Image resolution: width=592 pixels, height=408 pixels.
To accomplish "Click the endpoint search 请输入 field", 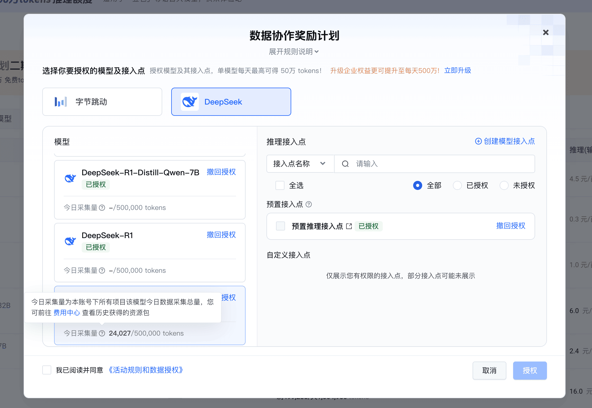I will pyautogui.click(x=434, y=164).
